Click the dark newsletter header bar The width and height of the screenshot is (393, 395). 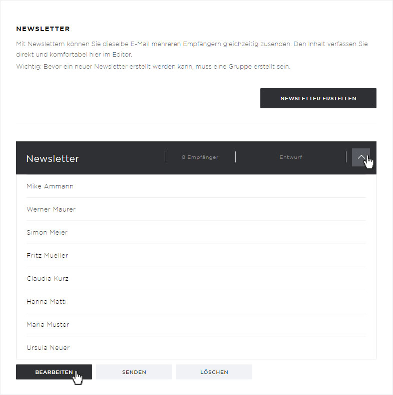pyautogui.click(x=196, y=158)
